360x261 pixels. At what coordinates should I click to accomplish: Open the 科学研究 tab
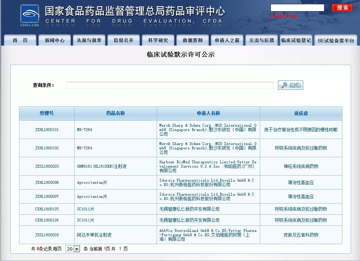[x=158, y=40]
